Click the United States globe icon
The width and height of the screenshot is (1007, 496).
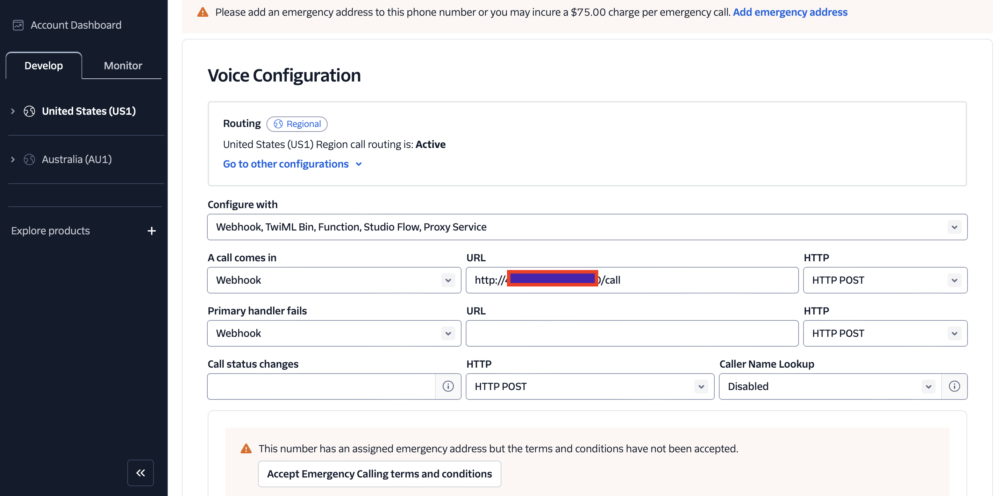pos(29,111)
